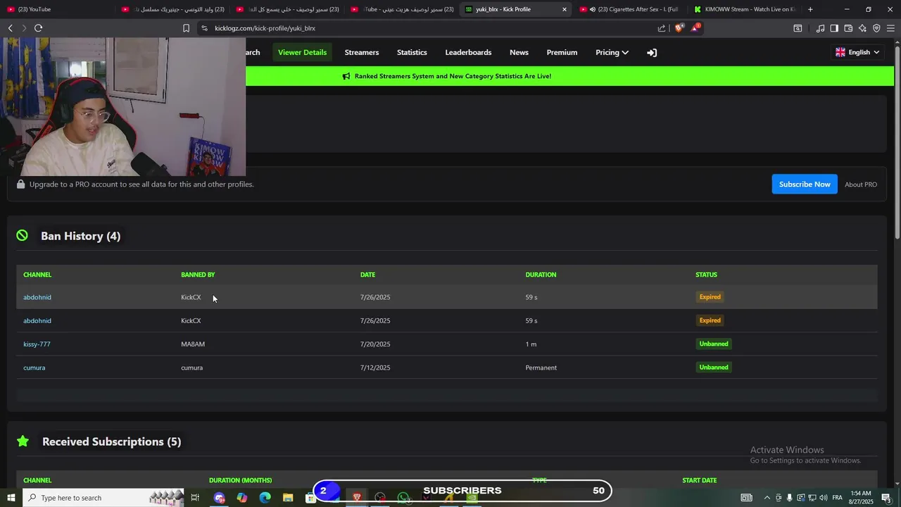Click the Permanent duration cell
Viewport: 901px width, 507px height.
tap(541, 368)
